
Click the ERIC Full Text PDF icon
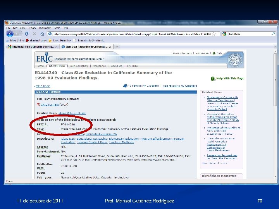click(x=39, y=104)
